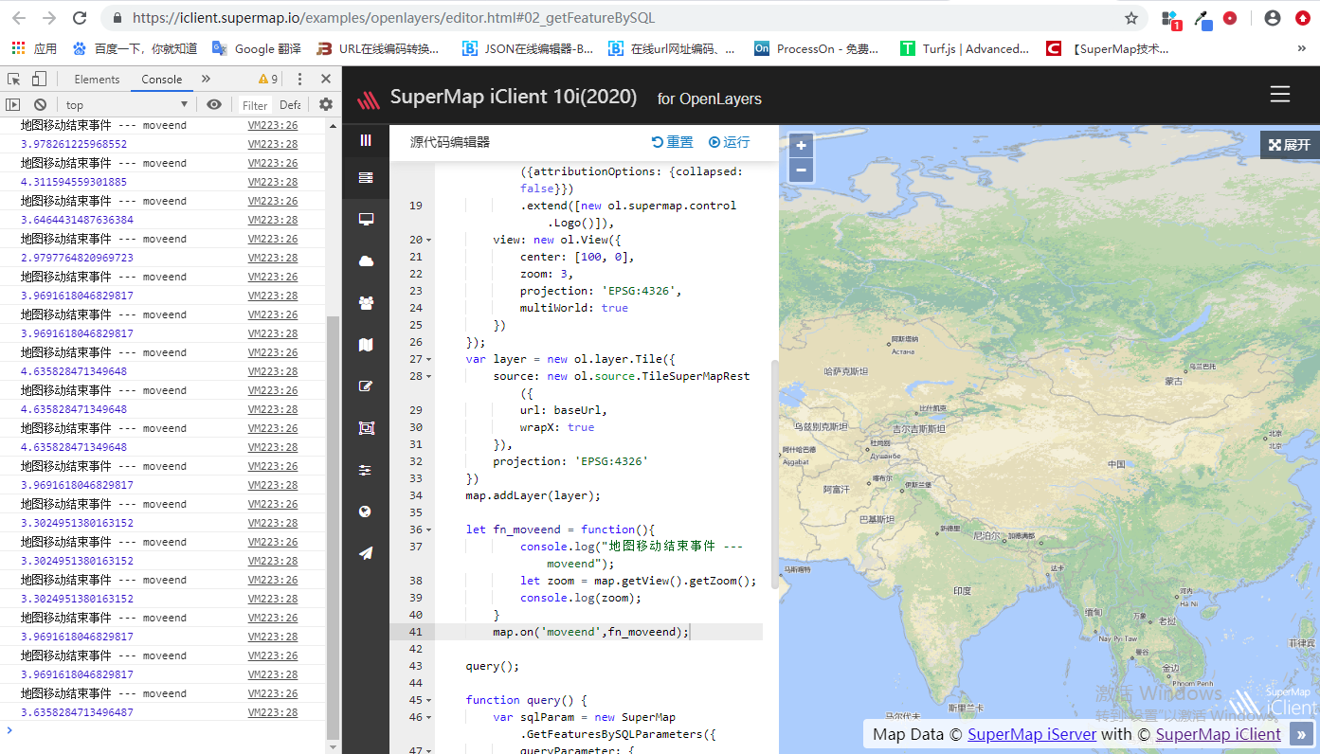1320x754 pixels.
Task: Open the JSON在线编辑器 bookmark
Action: coord(528,48)
